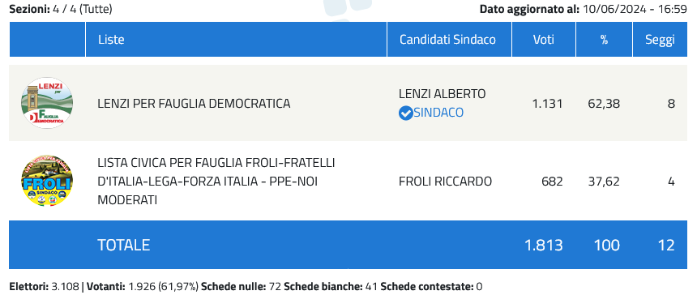Click the blue Sindaco checkmark badge
The image size is (697, 295).
coord(405,113)
